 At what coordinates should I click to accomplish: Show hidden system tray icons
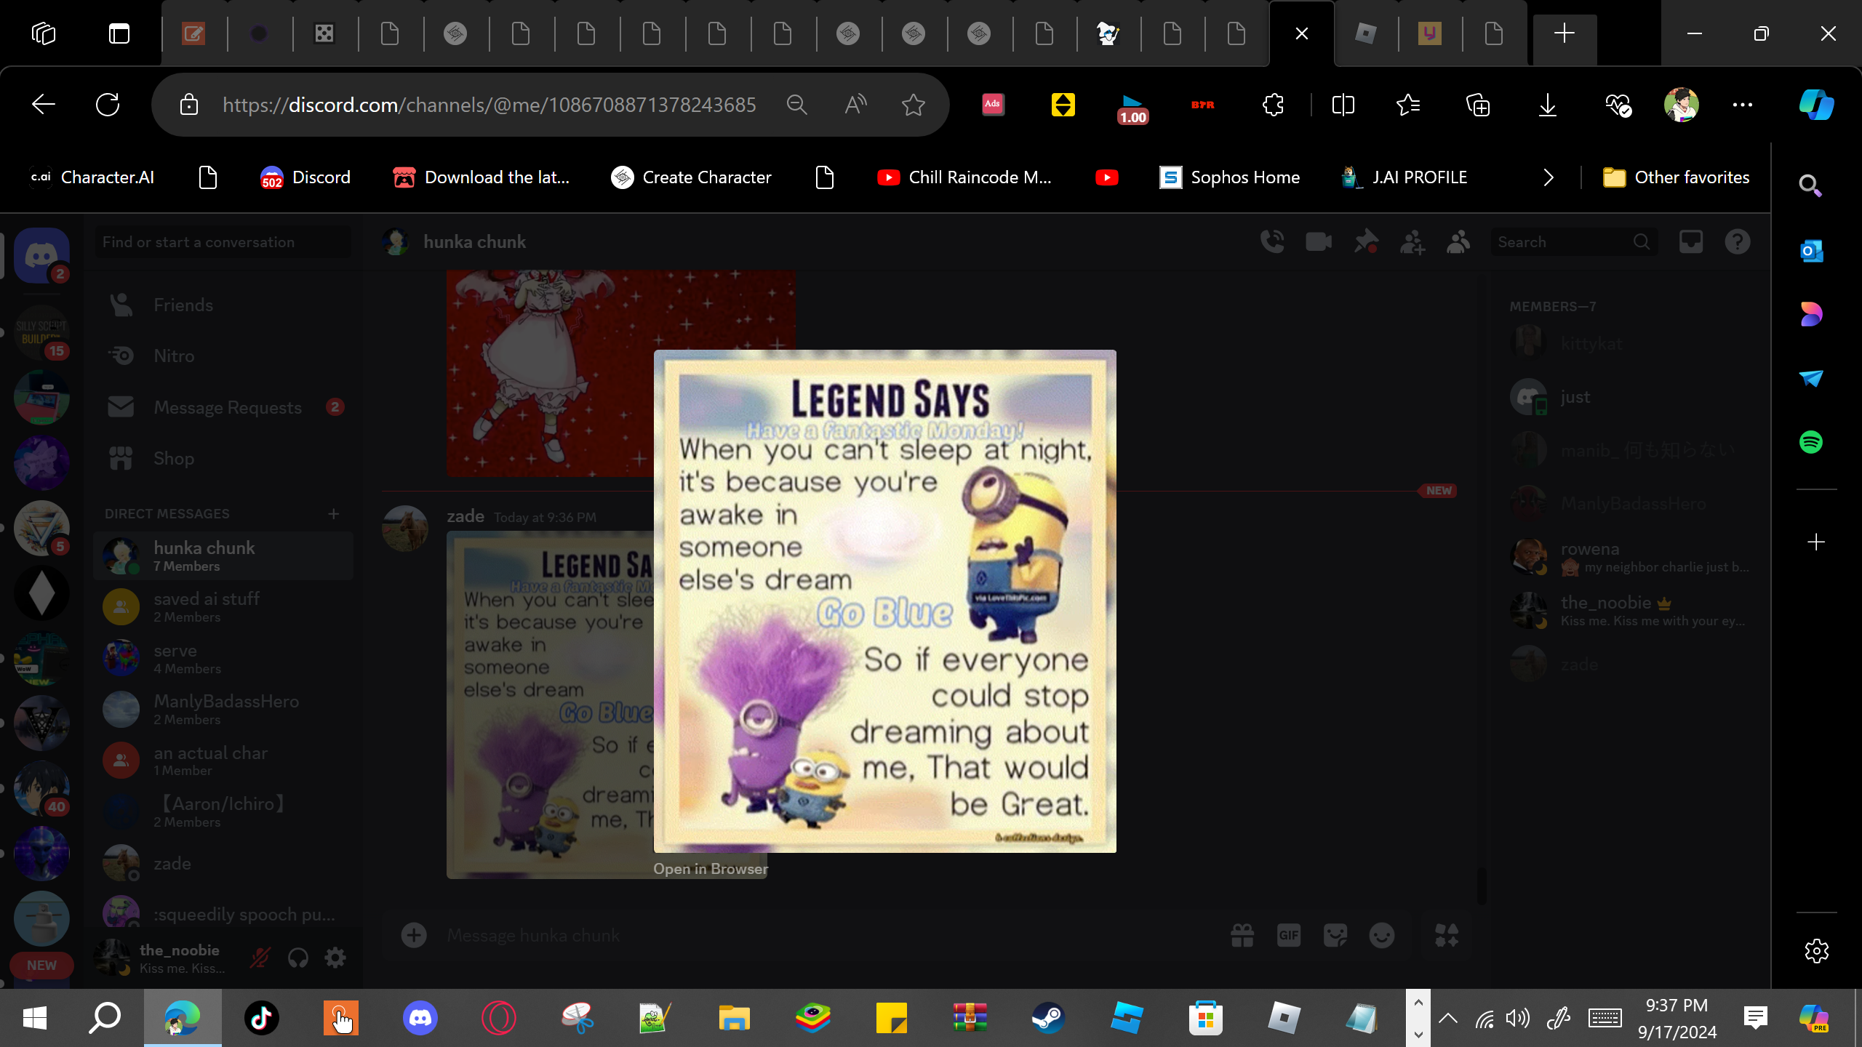click(1447, 1018)
